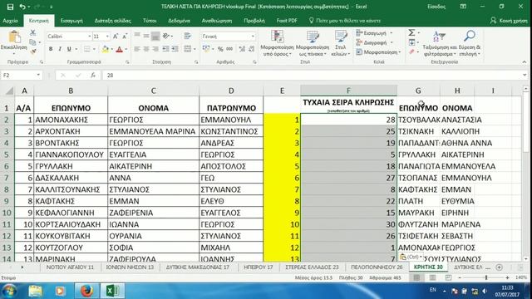The height and width of the screenshot is (299, 532).
Task: Expand the formula bar
Action: tap(525, 76)
